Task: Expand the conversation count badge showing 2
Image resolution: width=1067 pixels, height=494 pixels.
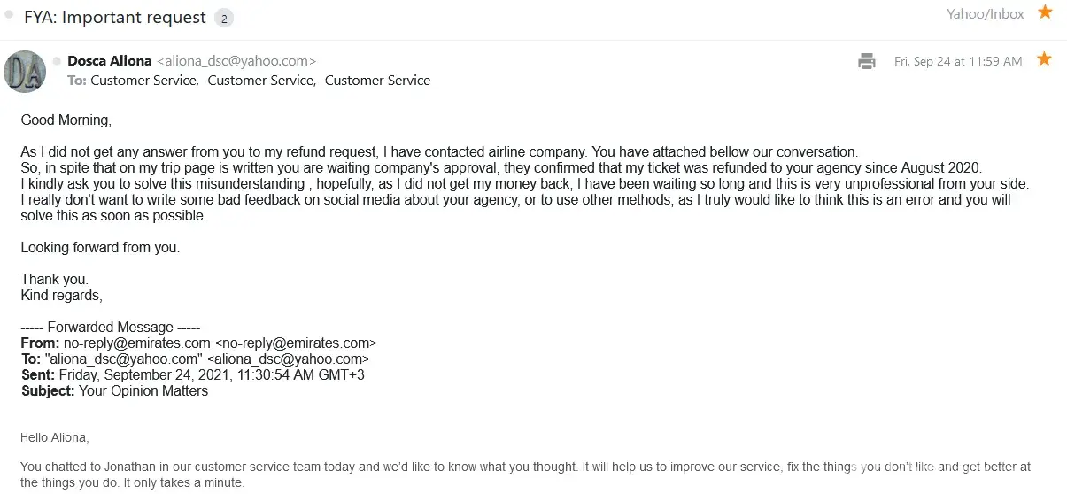Action: 224,18
